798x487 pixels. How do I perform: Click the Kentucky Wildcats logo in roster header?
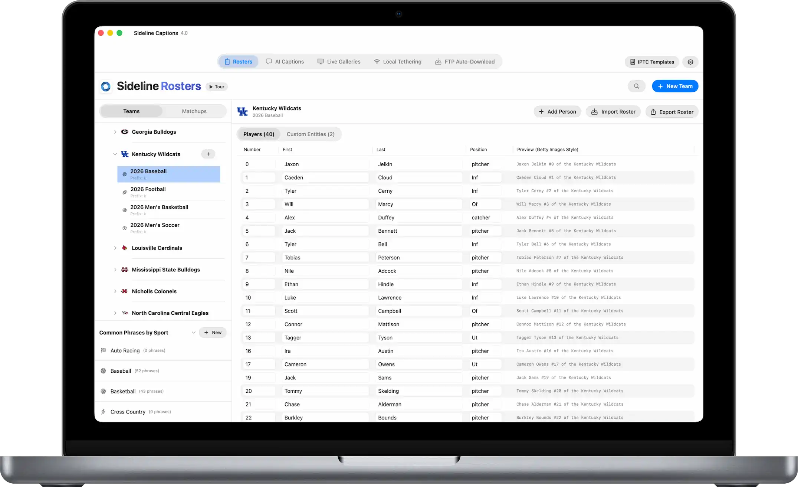tap(242, 111)
